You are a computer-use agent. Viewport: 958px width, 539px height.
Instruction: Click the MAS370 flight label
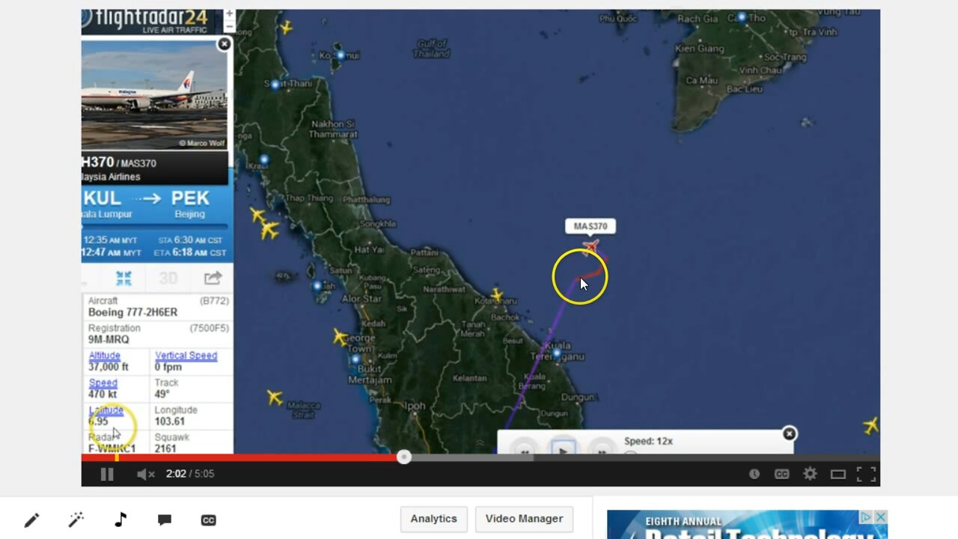click(x=591, y=226)
